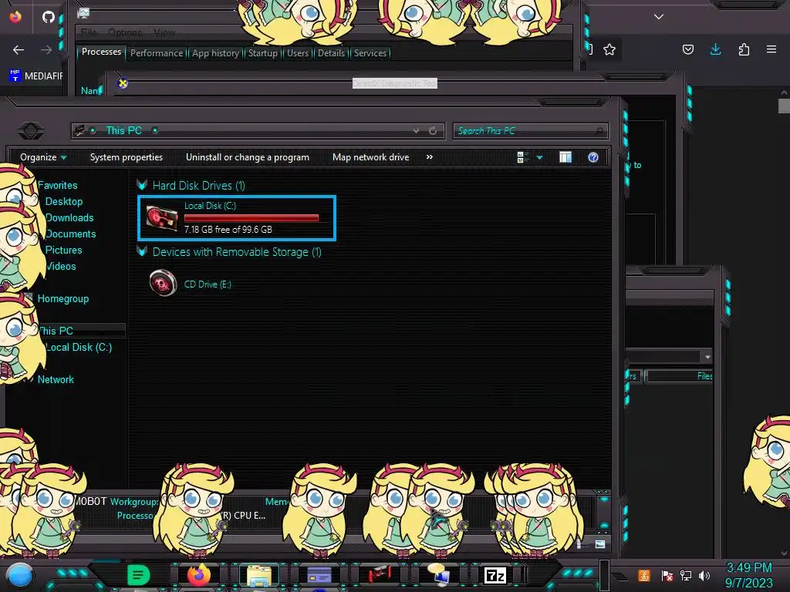Click the taskbar clock showing 3:49 PM
Screen dimensions: 790x592
pos(748,575)
